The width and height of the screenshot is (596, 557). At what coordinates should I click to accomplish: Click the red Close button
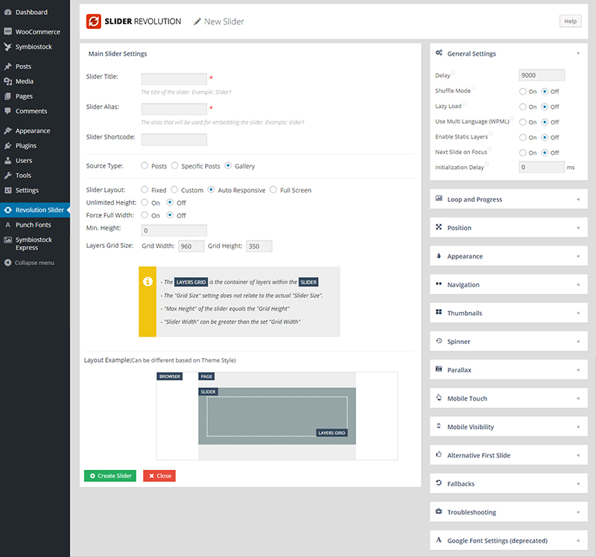click(159, 476)
